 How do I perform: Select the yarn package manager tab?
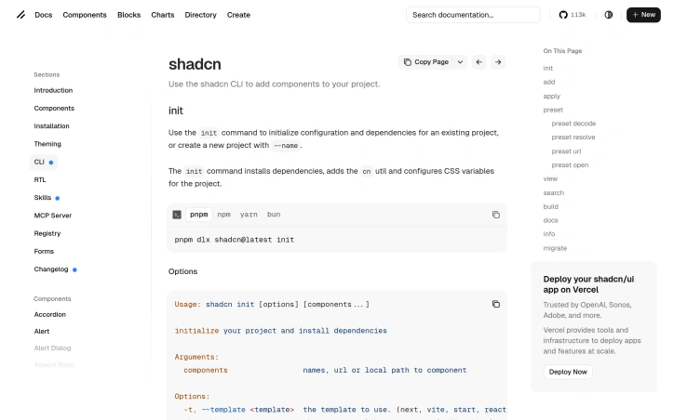click(x=249, y=215)
